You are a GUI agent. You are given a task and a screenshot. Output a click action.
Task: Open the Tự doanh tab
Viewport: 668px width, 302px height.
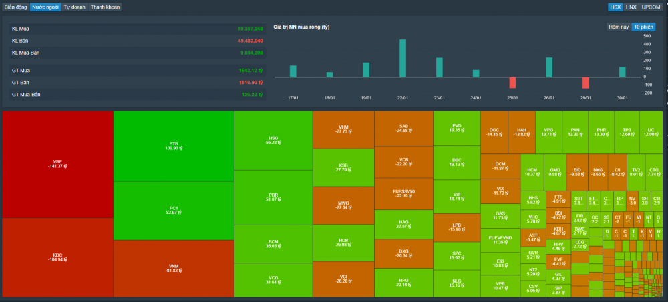[x=75, y=7]
